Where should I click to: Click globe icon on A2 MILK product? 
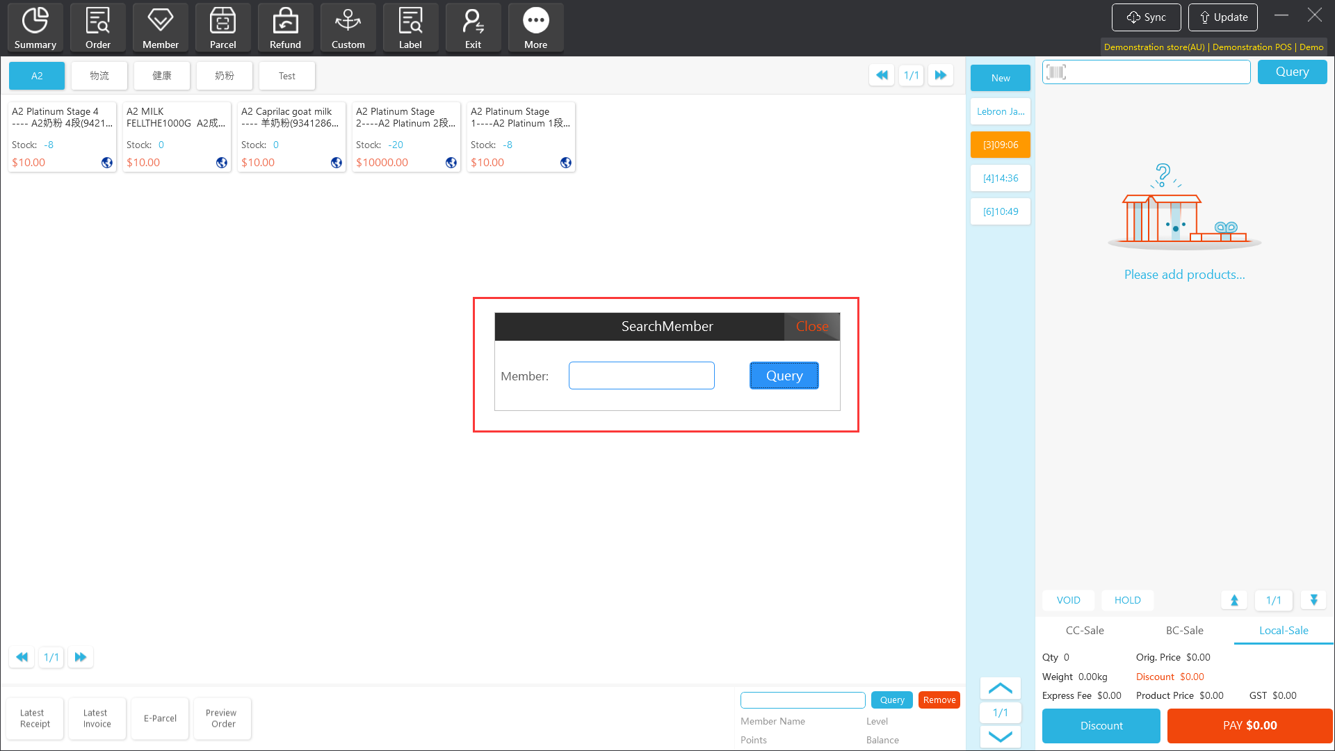(x=221, y=163)
